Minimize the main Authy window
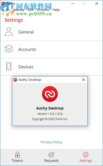This screenshot has height=166, width=103. 73,3
